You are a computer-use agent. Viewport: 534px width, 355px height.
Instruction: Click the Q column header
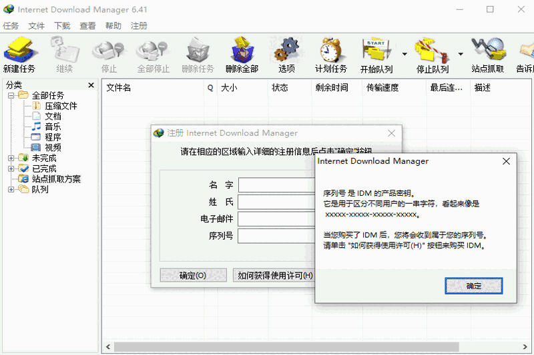[210, 88]
